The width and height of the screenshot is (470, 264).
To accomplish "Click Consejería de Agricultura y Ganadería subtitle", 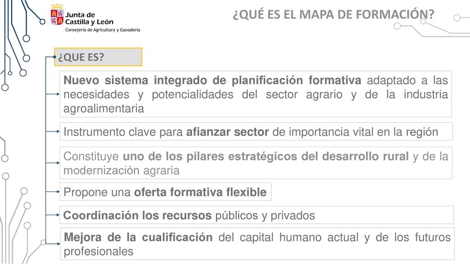I will (102, 30).
